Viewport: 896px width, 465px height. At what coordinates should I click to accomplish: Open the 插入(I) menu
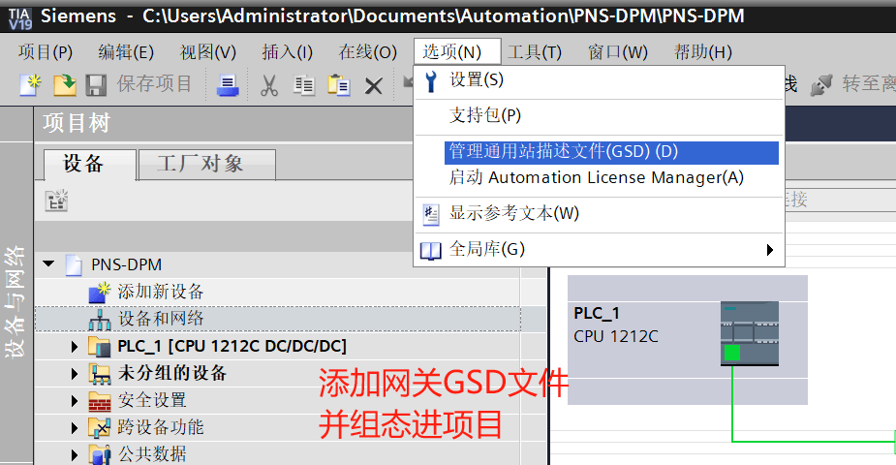click(x=287, y=52)
